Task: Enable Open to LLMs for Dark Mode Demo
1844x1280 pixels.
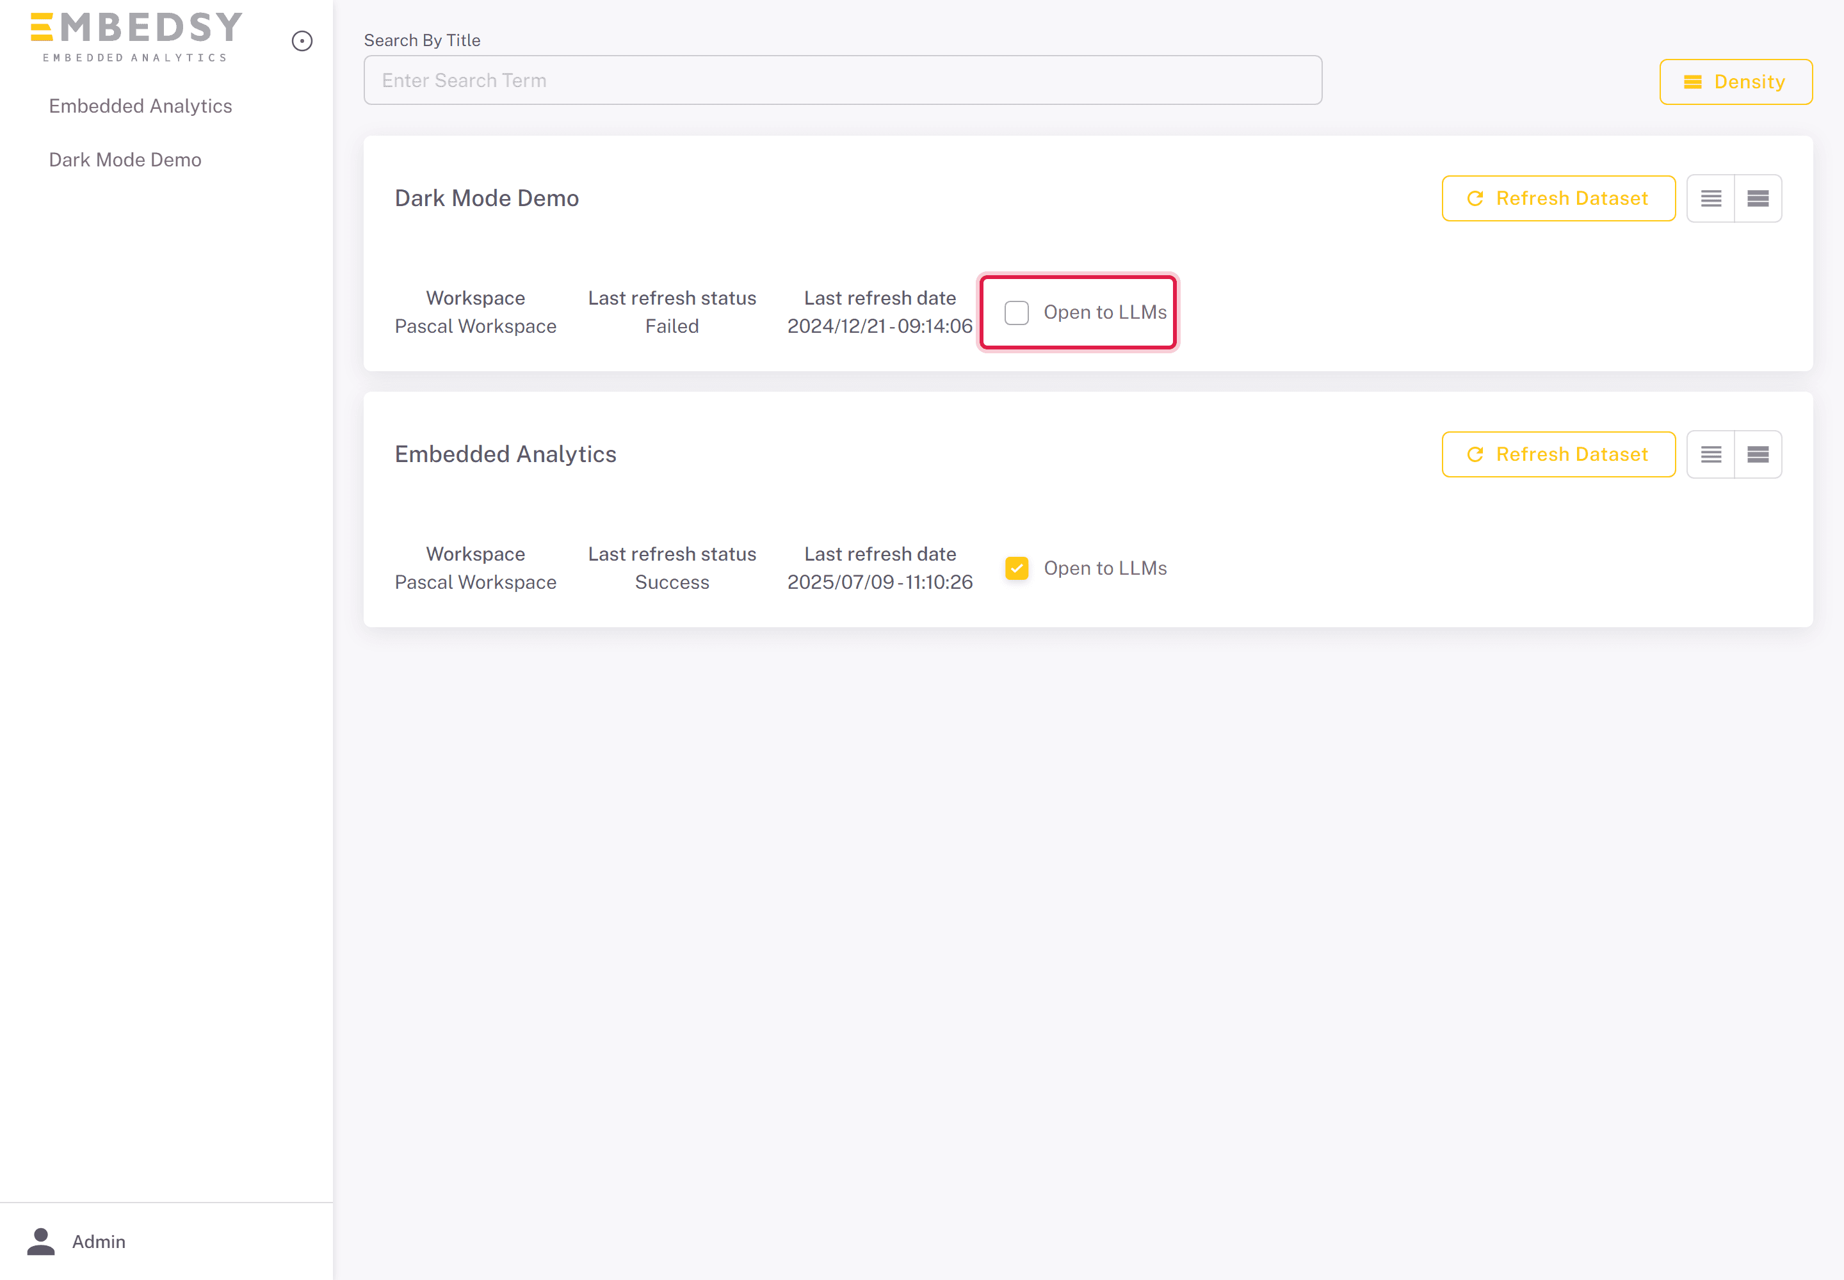Action: pyautogui.click(x=1017, y=312)
